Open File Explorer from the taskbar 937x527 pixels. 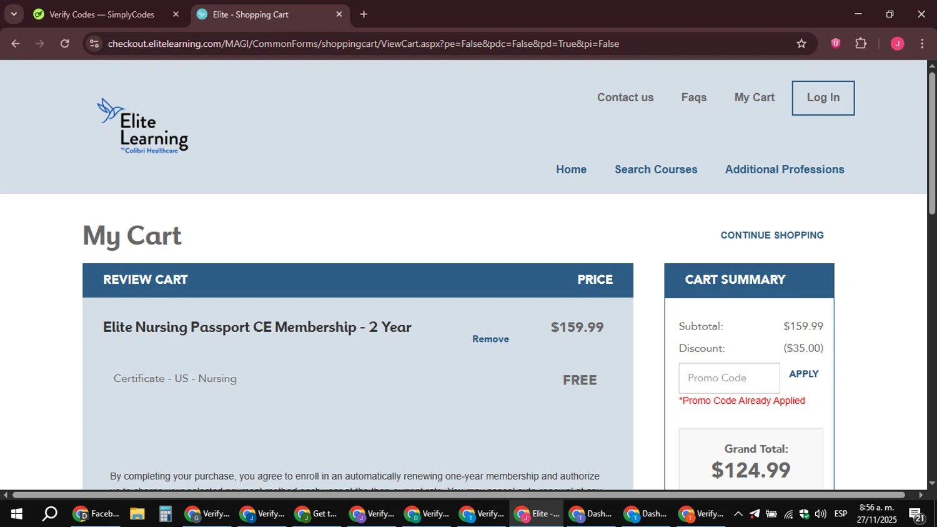137,514
